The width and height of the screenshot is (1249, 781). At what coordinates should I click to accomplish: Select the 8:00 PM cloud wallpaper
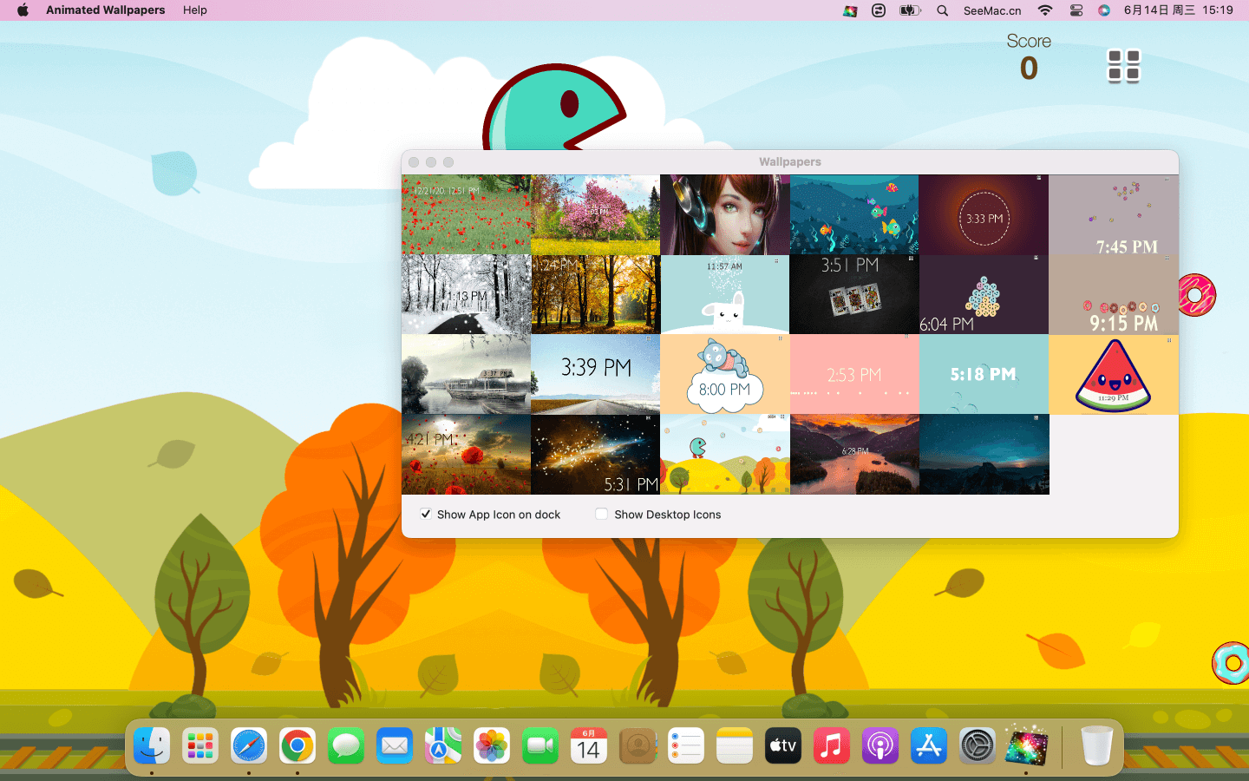(724, 375)
